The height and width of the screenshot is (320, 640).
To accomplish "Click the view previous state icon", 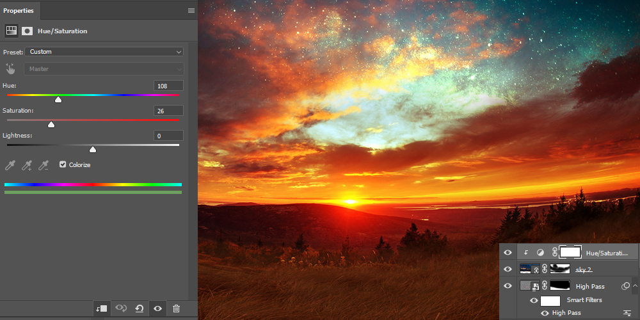I will (x=120, y=308).
